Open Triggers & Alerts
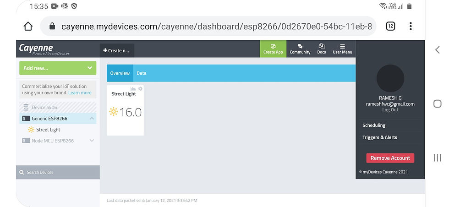Viewport: 449px width, 207px height. [380, 137]
